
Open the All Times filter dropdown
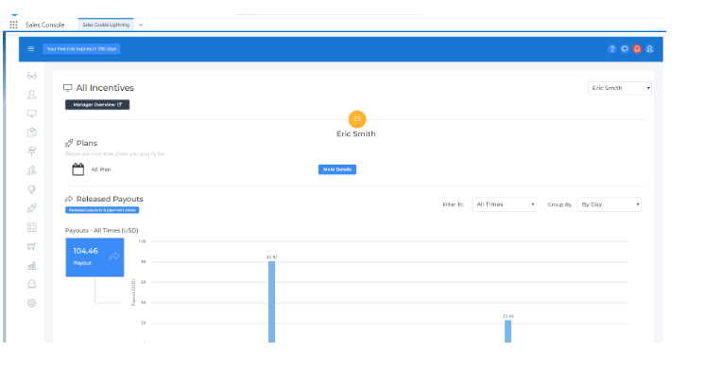pos(504,204)
